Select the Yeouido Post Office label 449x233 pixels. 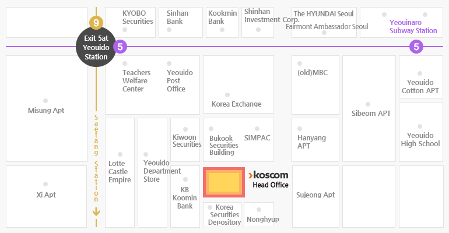pyautogui.click(x=180, y=80)
